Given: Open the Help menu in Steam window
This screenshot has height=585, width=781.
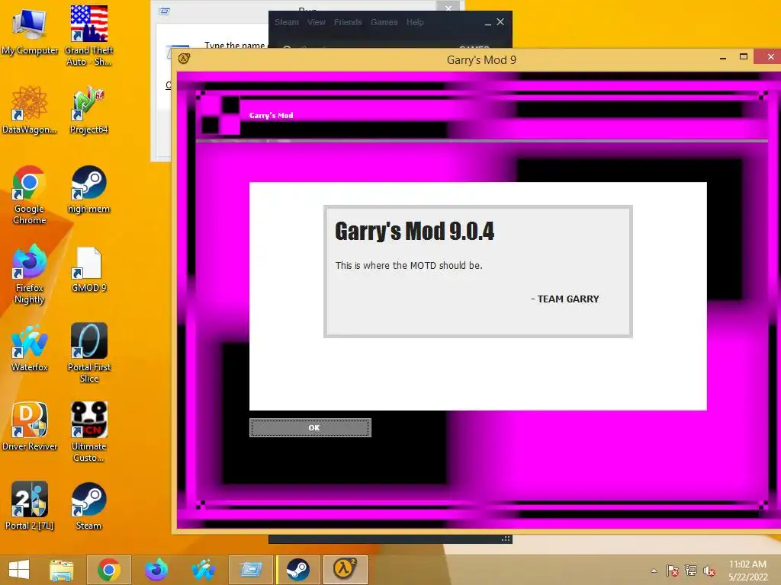Looking at the screenshot, I should coord(415,22).
